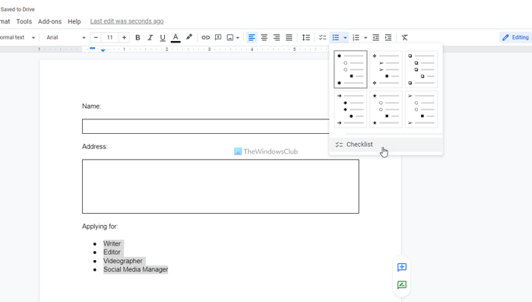Open the Arial font dropdown
The width and height of the screenshot is (532, 302).
pyautogui.click(x=65, y=38)
